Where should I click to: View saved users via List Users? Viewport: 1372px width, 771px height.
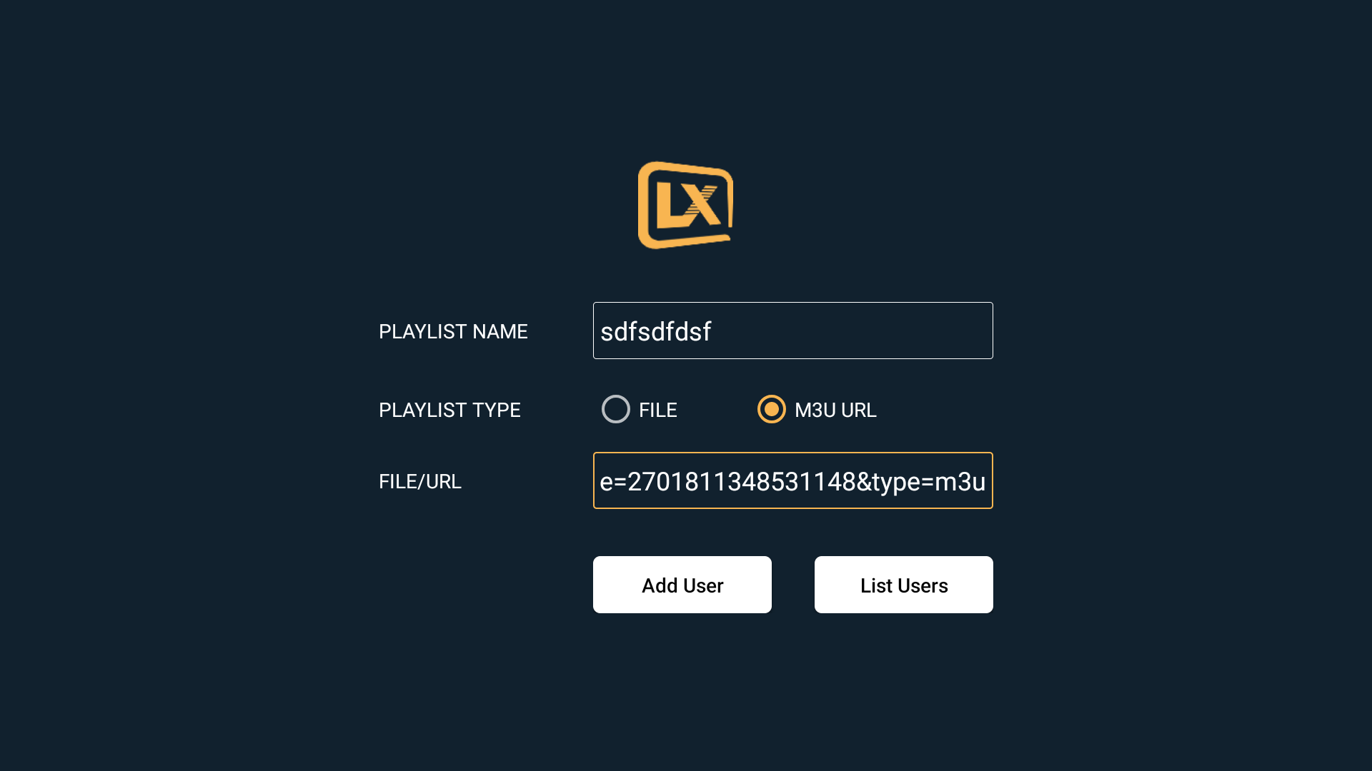(x=904, y=585)
